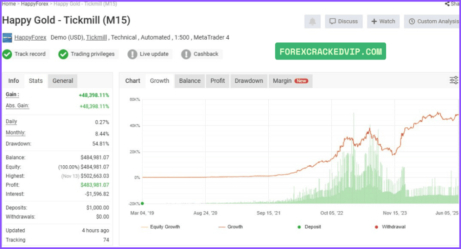Click the Tracking 74 value
Image resolution: width=461 pixels, height=249 pixels.
click(106, 240)
